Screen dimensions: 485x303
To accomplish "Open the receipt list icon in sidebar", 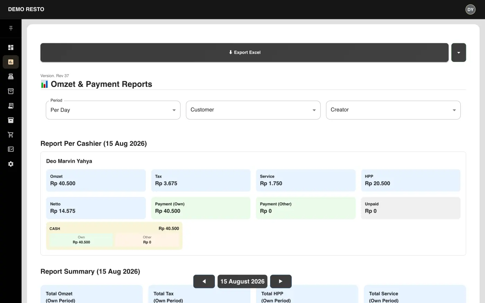I will pyautogui.click(x=11, y=106).
